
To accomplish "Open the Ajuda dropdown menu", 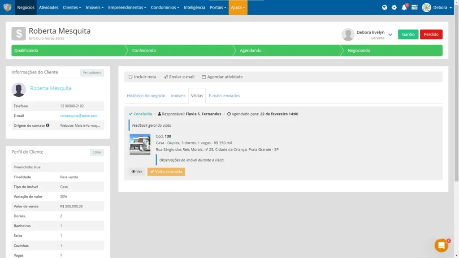I will [x=238, y=7].
